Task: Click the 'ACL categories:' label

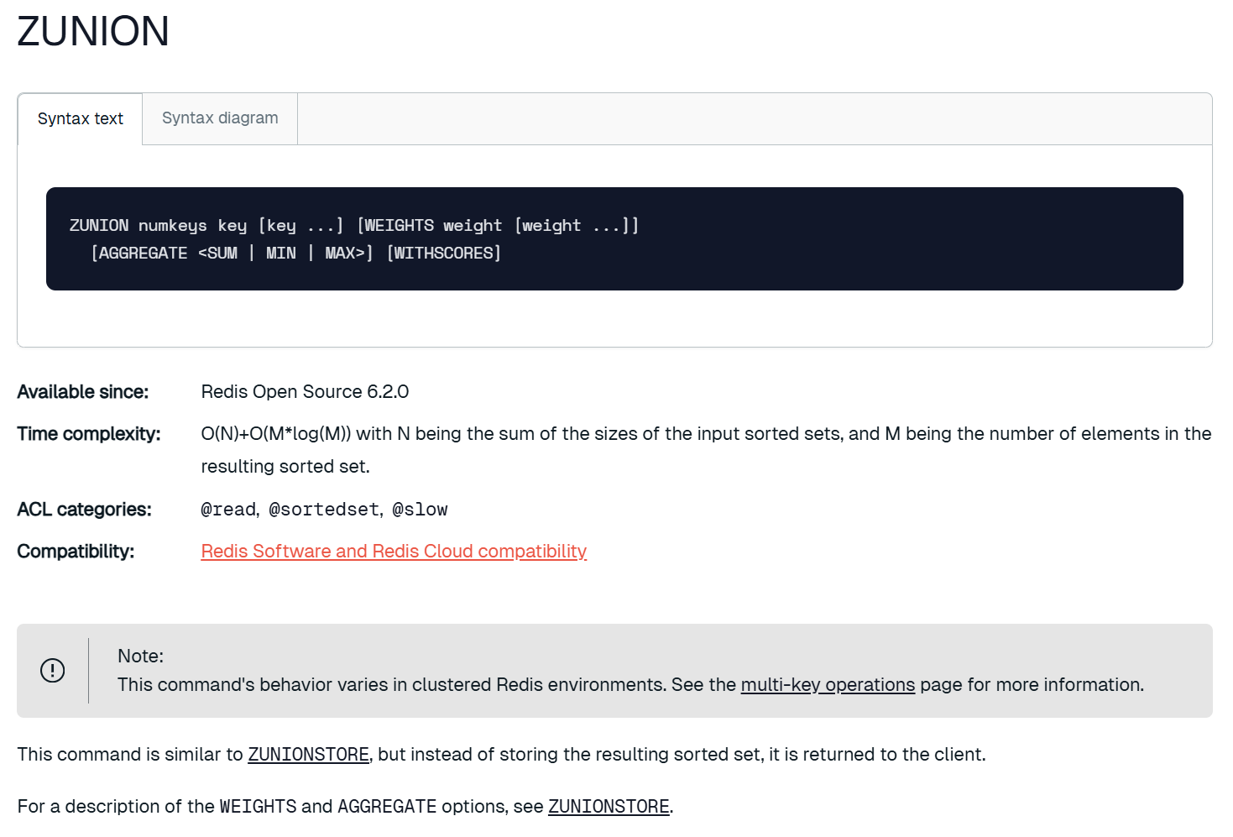Action: tap(85, 510)
